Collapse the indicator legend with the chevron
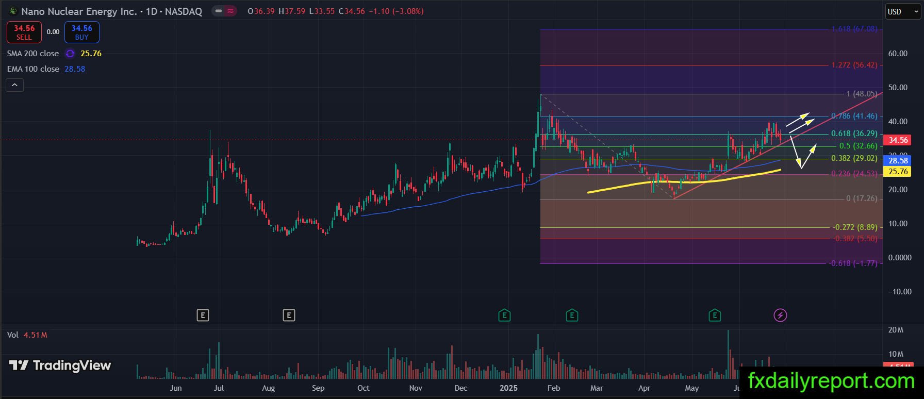Screen dimensions: 924x399 coord(14,85)
